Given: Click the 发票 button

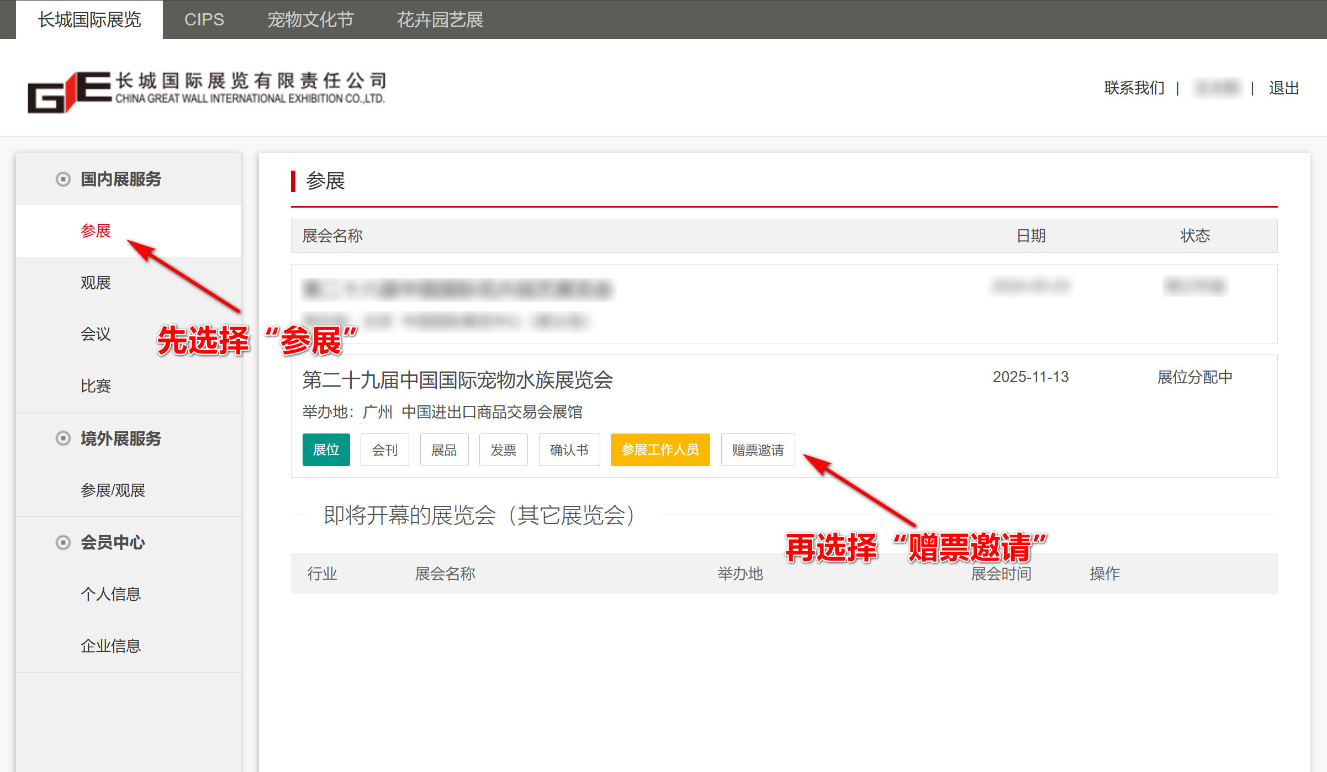Looking at the screenshot, I should click(x=504, y=450).
